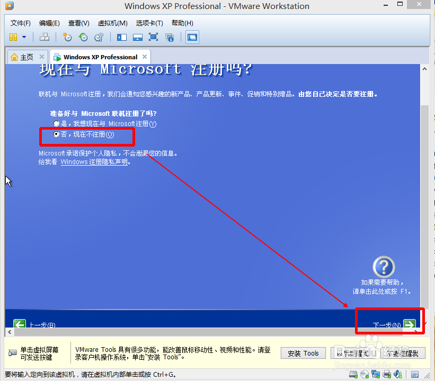Maximize the VMware Workstation window
435x381 pixels.
pos(400,4)
